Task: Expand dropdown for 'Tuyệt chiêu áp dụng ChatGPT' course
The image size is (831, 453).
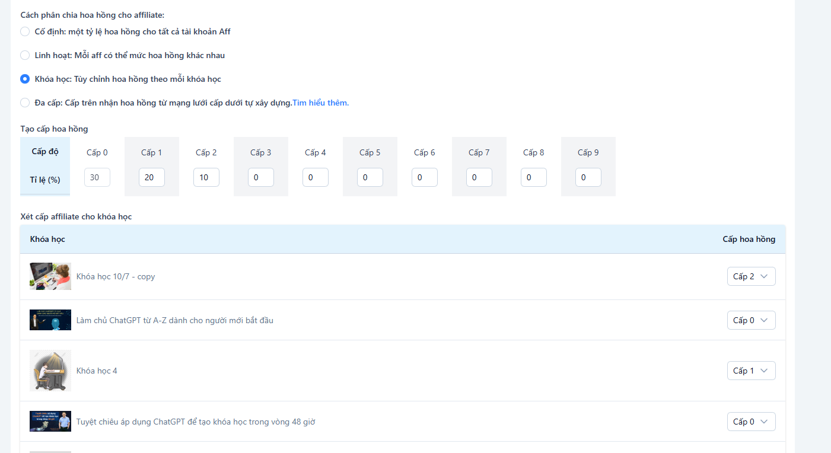Action: click(751, 422)
